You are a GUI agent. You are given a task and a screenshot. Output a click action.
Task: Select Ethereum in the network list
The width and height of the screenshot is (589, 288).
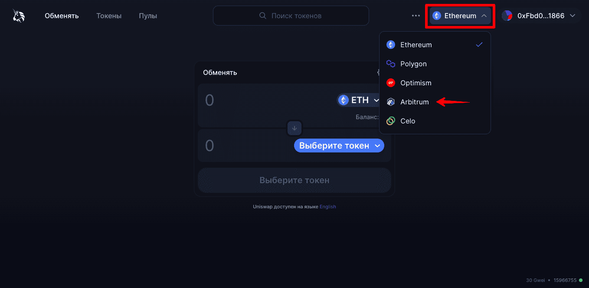point(435,45)
